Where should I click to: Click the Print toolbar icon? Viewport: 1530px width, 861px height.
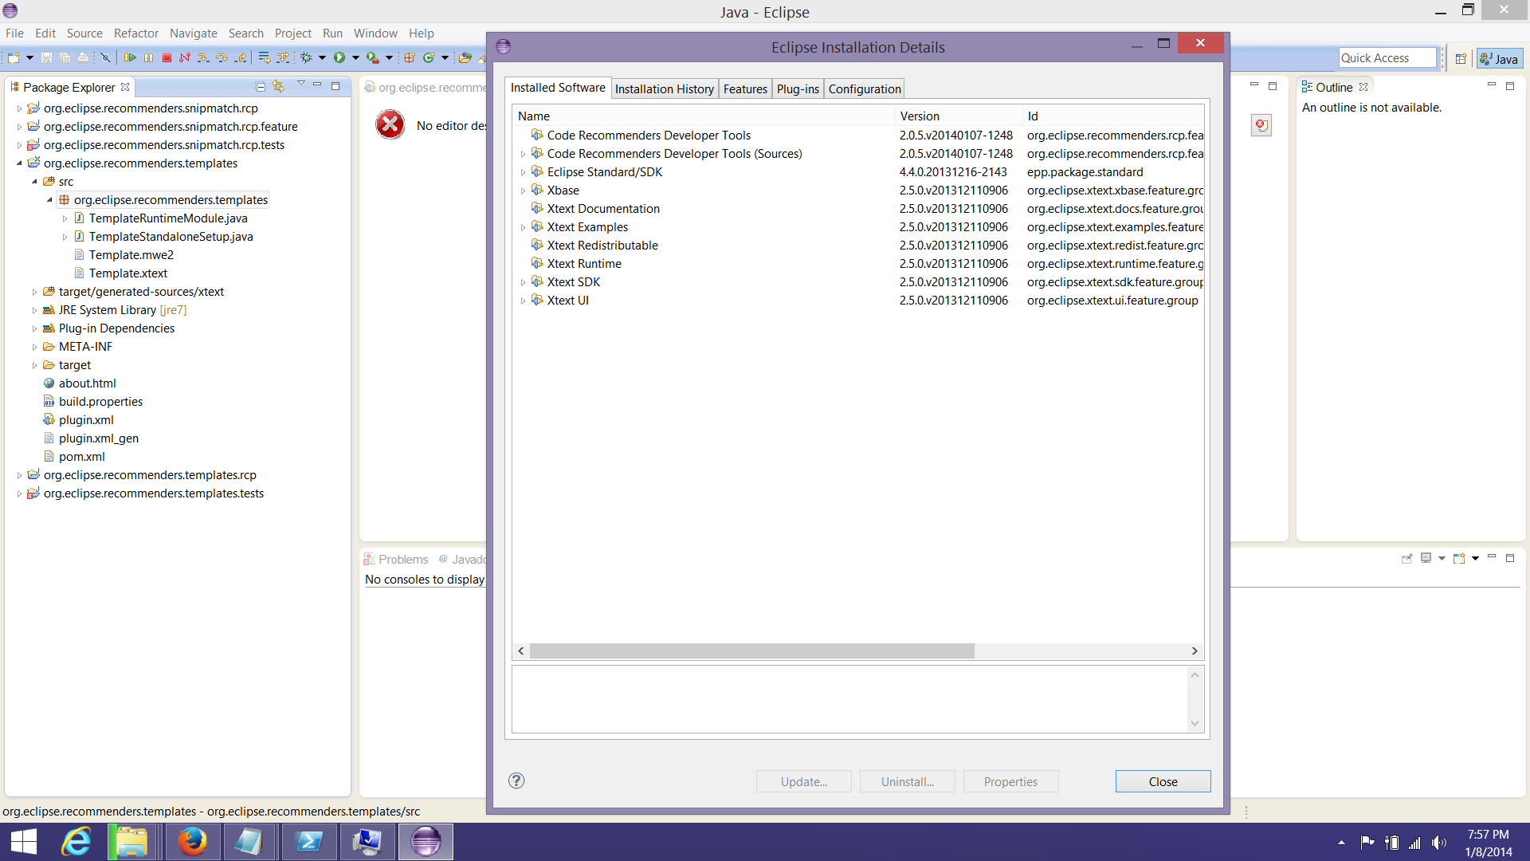[83, 57]
